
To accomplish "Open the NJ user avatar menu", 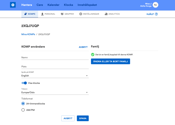I will click(x=155, y=5).
